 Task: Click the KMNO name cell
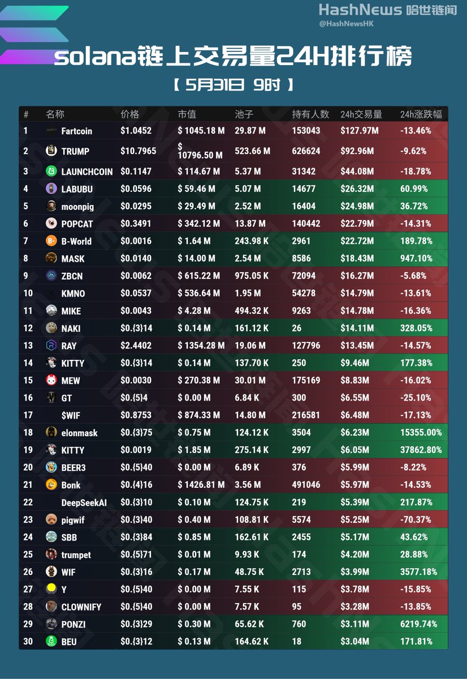(73, 293)
